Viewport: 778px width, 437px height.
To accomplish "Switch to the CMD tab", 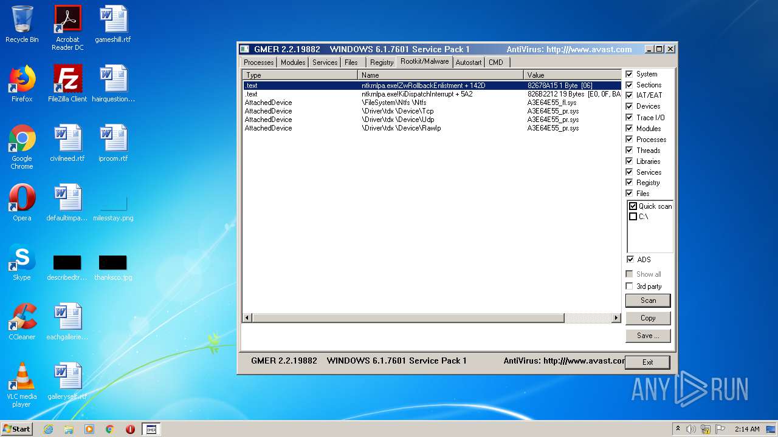I will pyautogui.click(x=496, y=63).
